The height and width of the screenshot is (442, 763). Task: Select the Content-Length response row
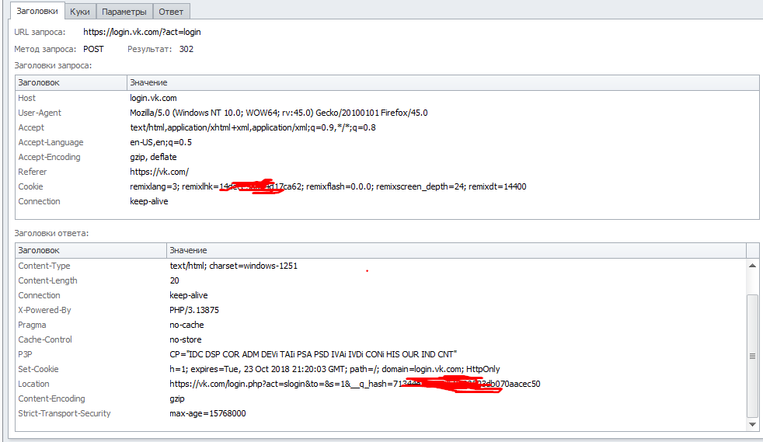(x=381, y=280)
